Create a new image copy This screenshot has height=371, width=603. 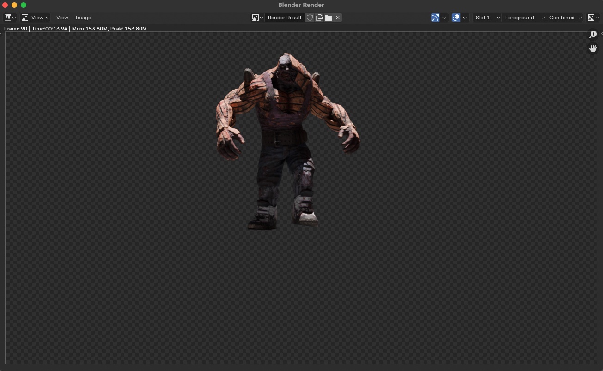319,18
